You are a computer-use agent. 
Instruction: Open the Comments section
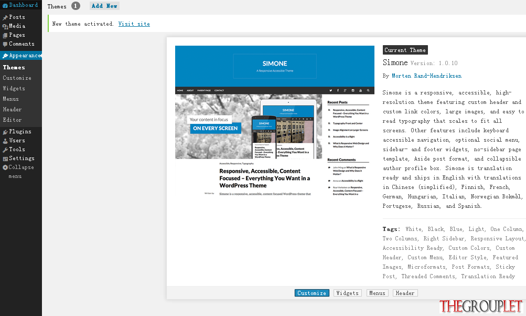pos(21,44)
